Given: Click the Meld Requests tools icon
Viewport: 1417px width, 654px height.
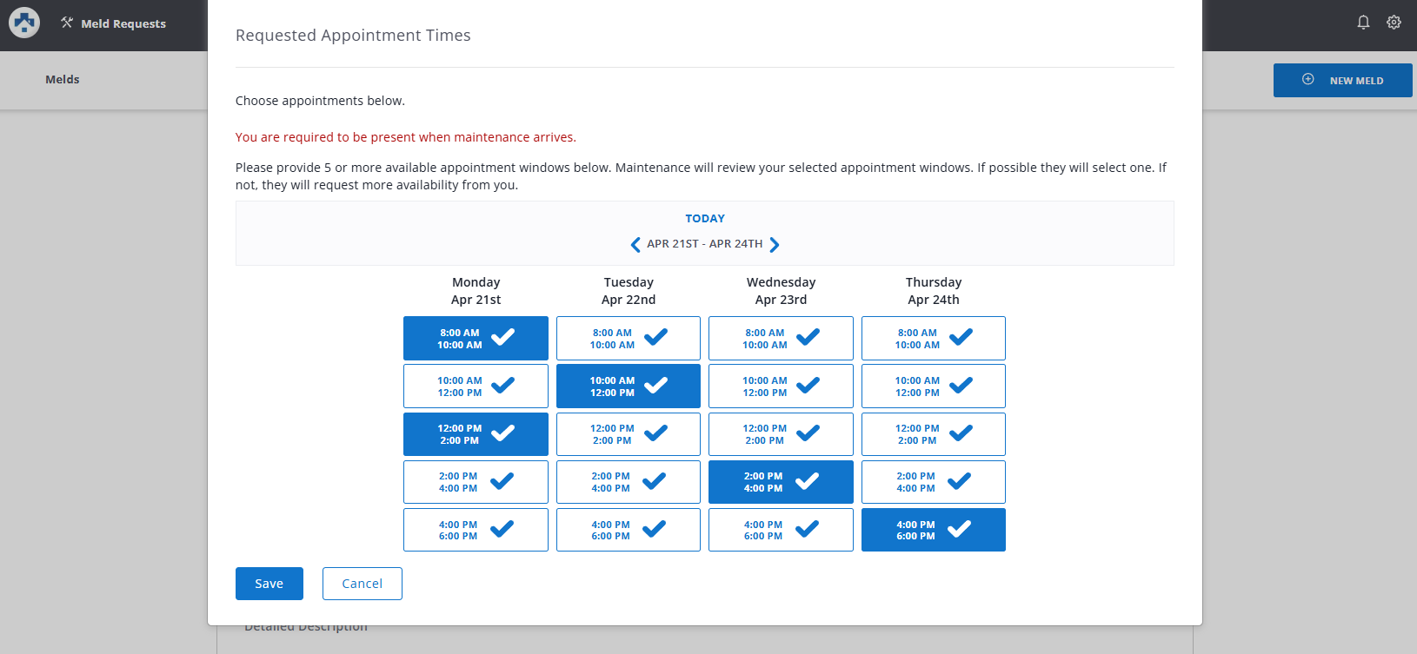Looking at the screenshot, I should click(x=67, y=23).
